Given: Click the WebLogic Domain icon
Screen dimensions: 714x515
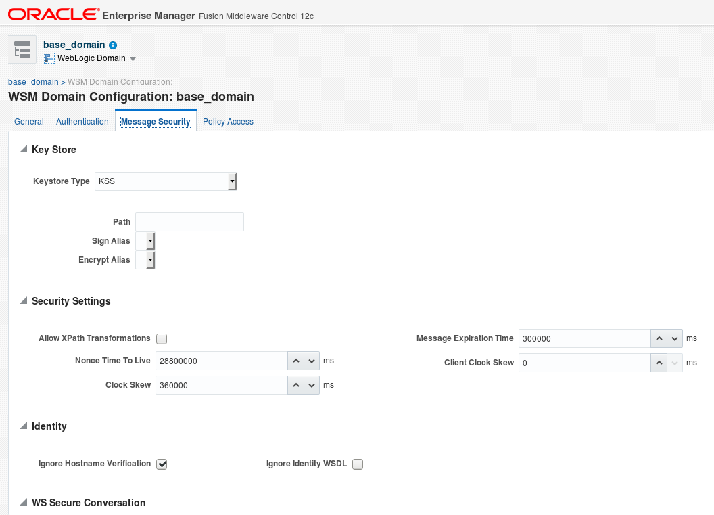Looking at the screenshot, I should [49, 58].
